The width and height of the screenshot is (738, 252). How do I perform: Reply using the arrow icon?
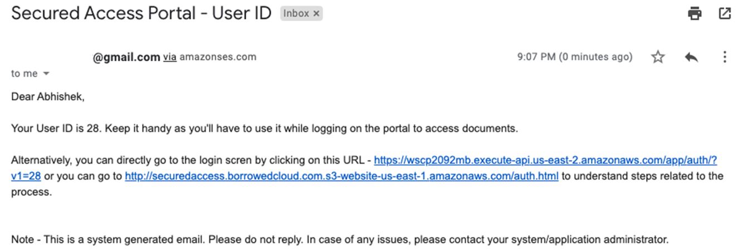691,57
